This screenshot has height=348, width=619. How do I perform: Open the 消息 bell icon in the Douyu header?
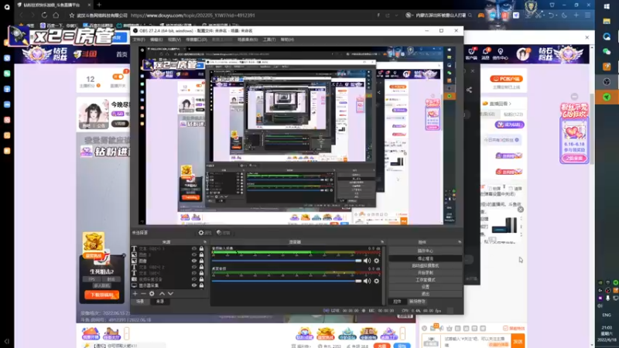486,53
